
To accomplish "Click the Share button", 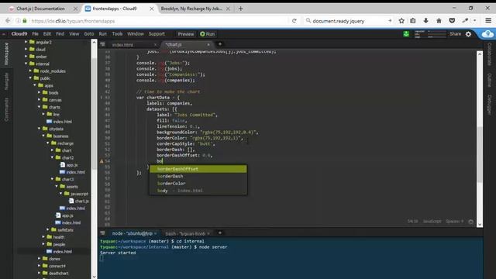I will coord(455,34).
